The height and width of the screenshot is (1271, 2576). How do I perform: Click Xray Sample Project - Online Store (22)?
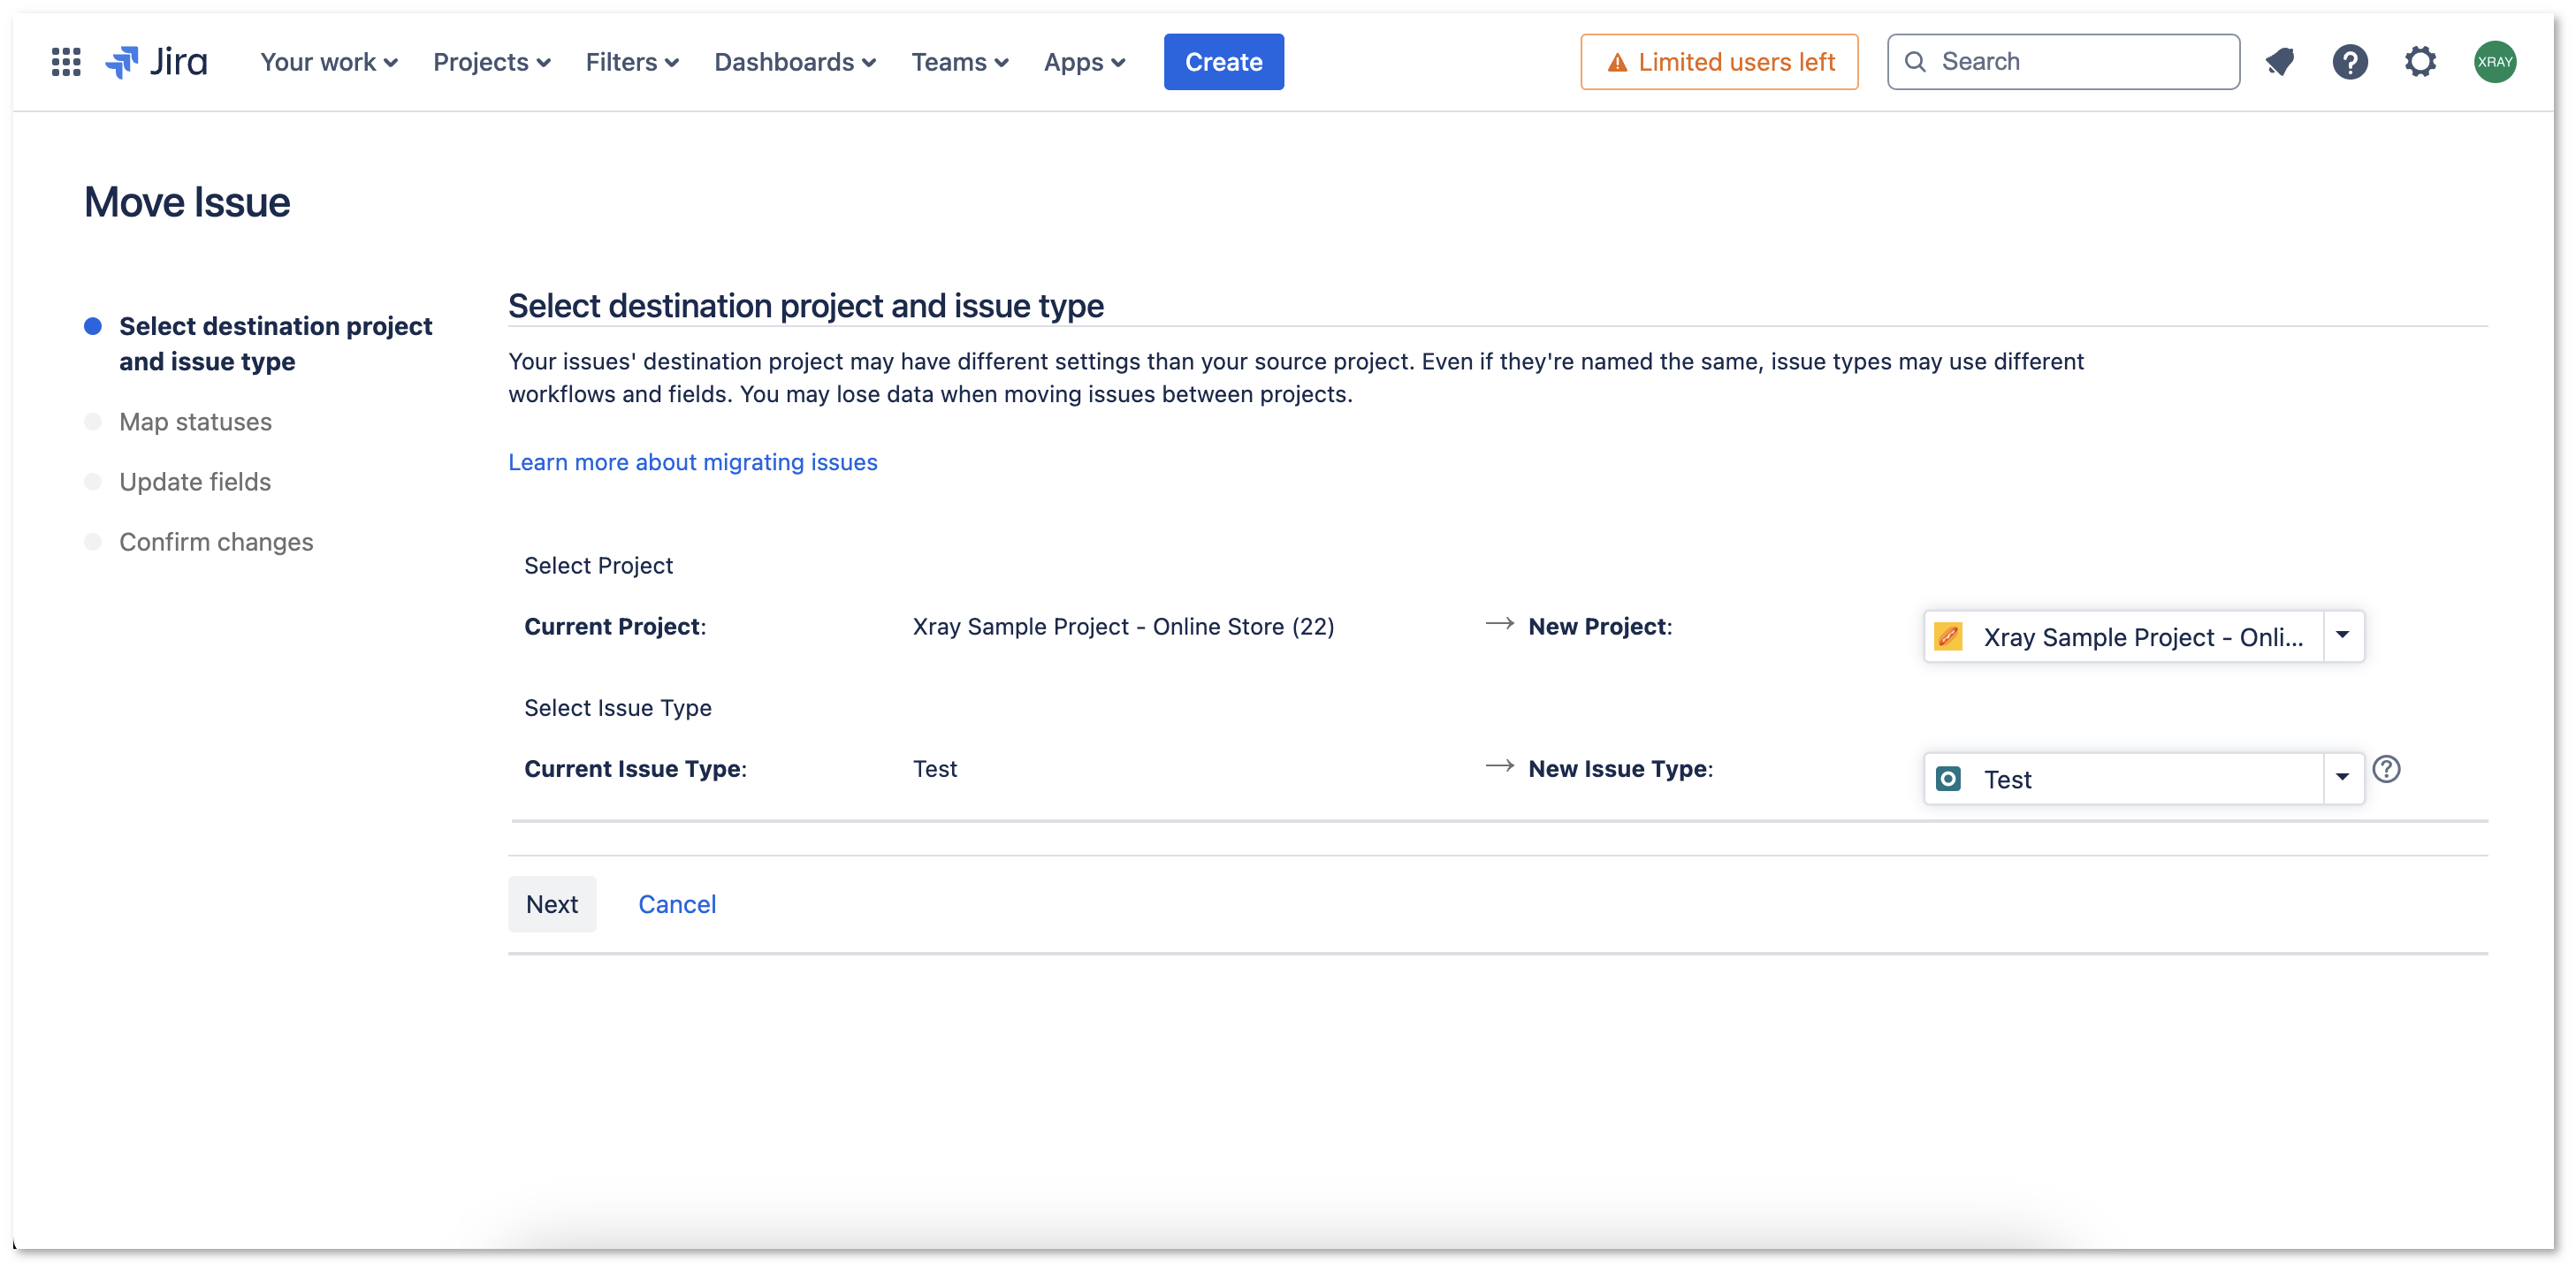coord(1123,627)
